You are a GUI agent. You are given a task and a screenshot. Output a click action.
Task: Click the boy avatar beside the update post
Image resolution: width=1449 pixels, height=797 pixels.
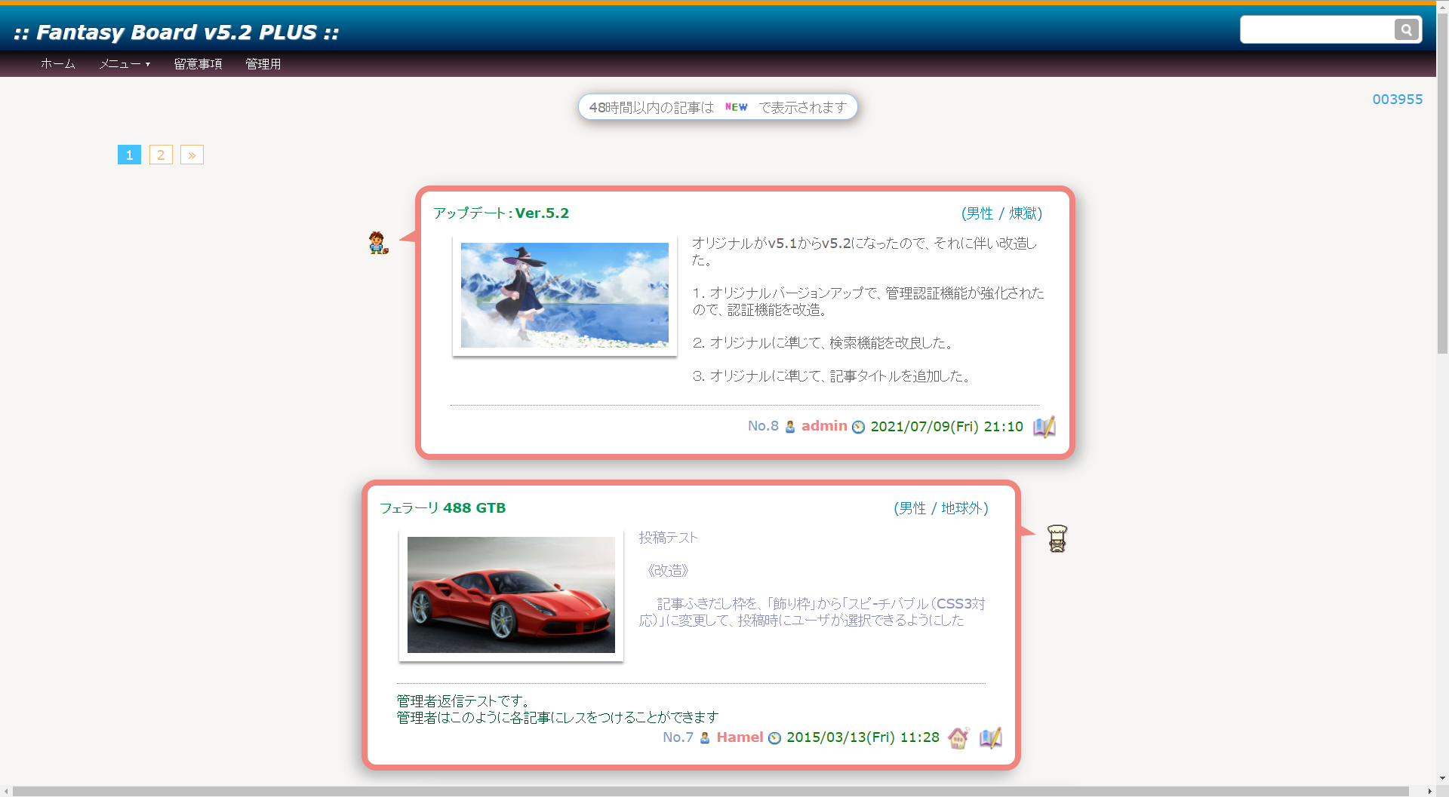(378, 243)
